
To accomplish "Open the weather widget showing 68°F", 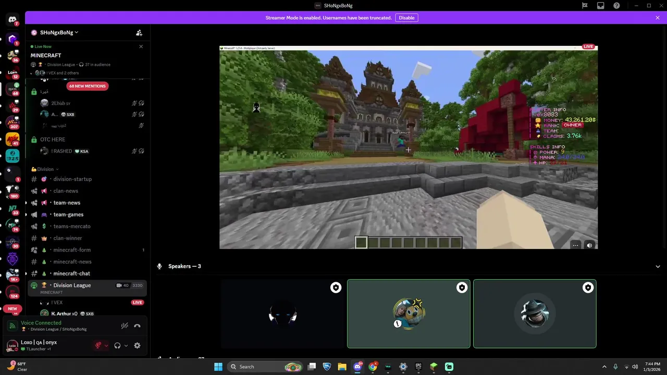I will 17,367.
